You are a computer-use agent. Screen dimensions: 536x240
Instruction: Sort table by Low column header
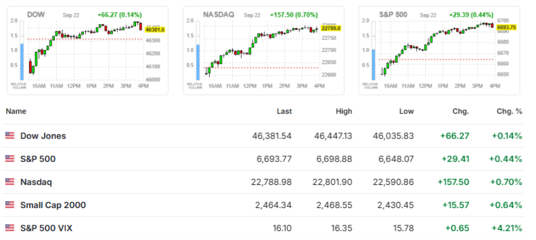407,111
